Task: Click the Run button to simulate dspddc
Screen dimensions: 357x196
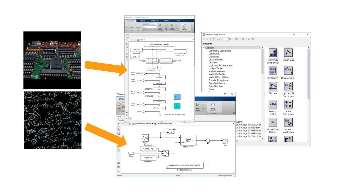Action: pyautogui.click(x=166, y=25)
